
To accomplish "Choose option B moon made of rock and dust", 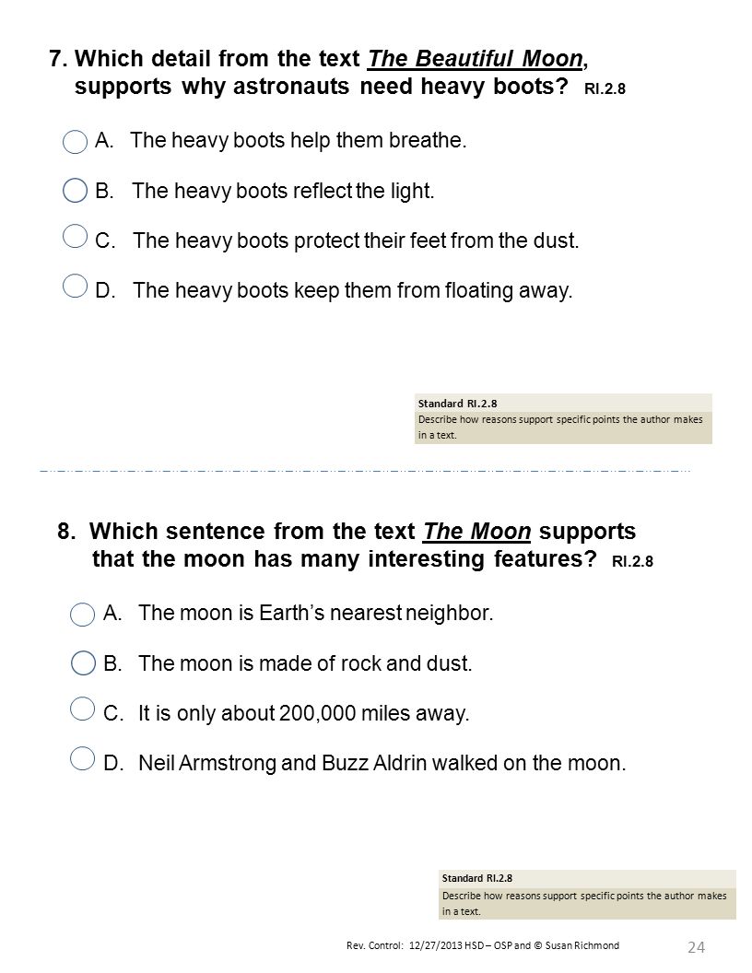I will (83, 662).
